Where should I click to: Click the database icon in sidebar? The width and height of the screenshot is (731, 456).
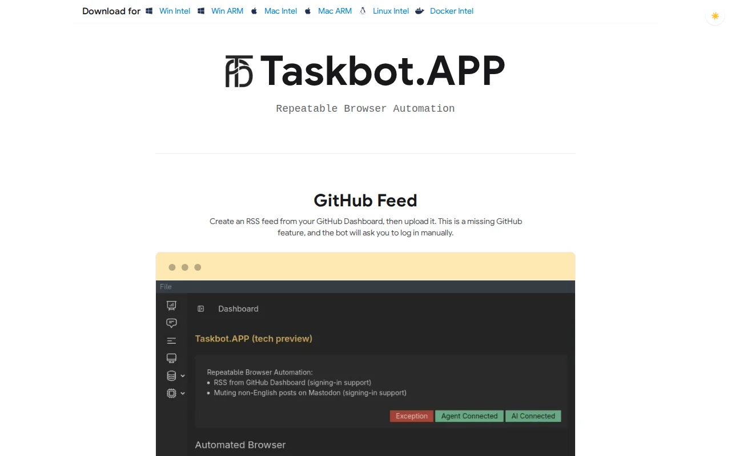171,376
